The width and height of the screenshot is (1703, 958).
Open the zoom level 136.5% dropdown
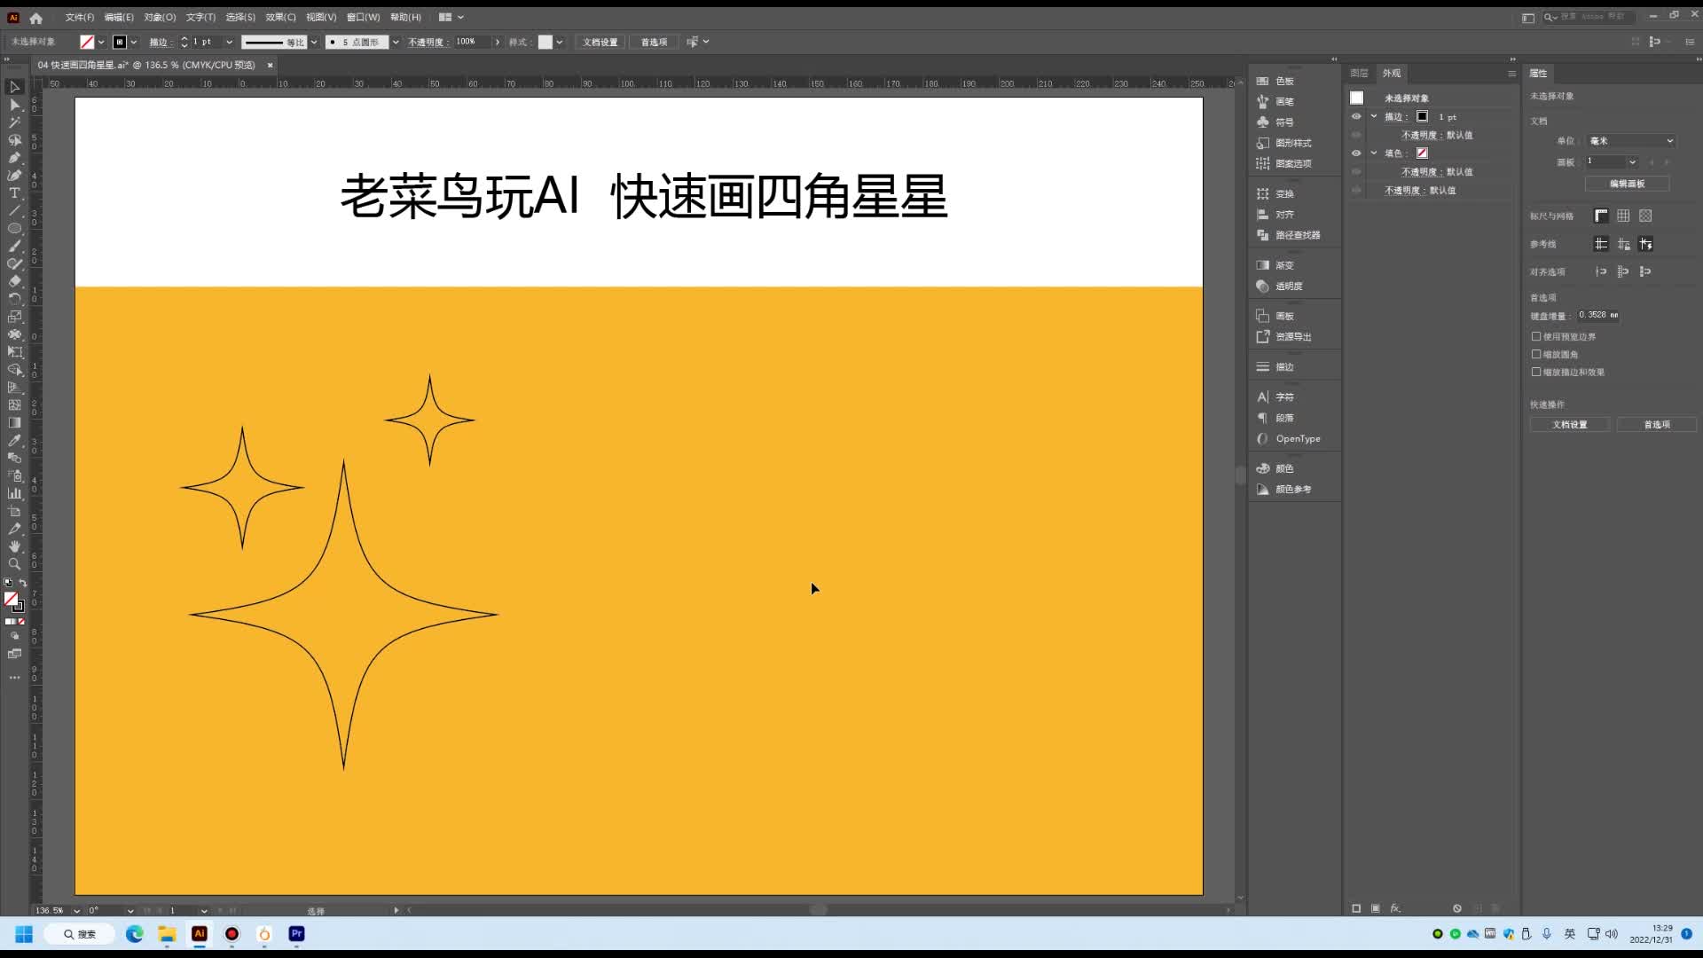click(76, 910)
